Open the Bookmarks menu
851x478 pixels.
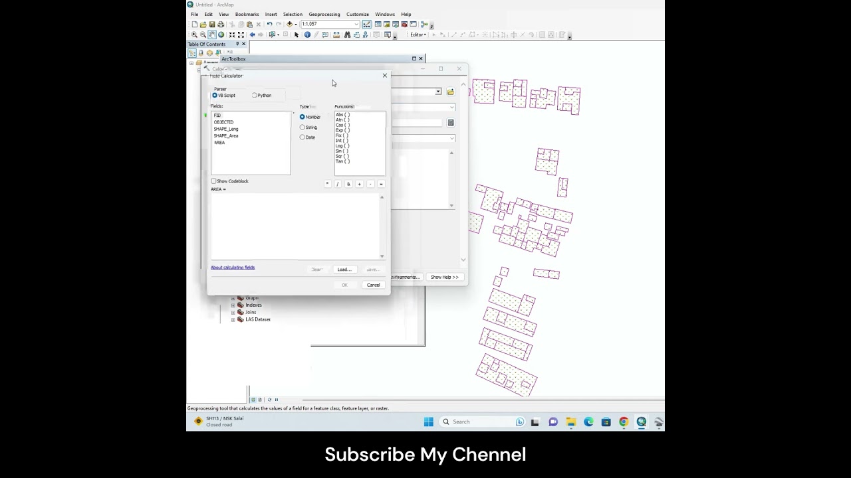click(247, 14)
